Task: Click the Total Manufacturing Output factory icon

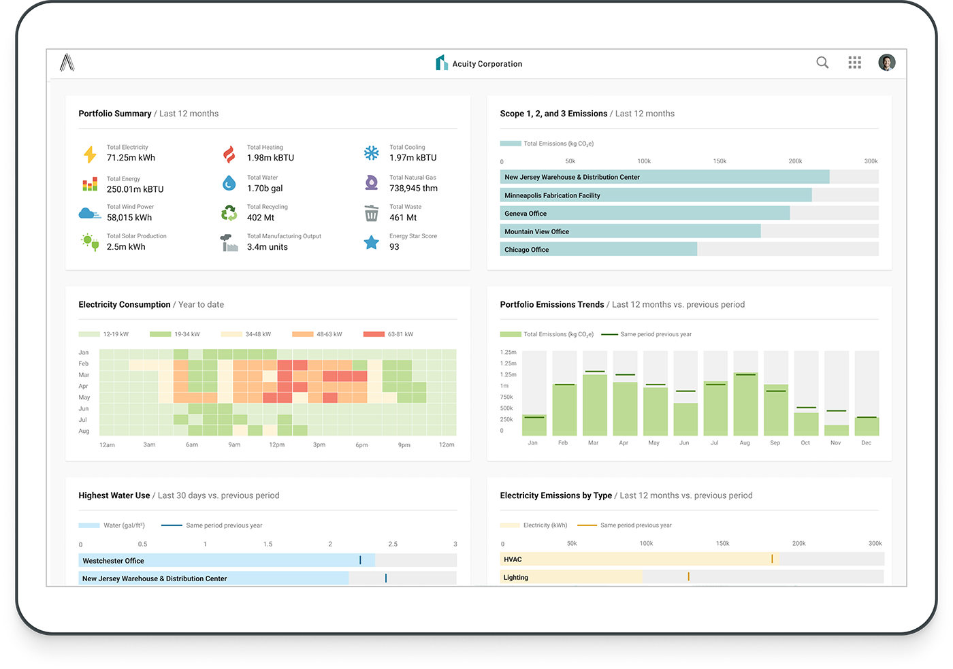Action: 229,243
